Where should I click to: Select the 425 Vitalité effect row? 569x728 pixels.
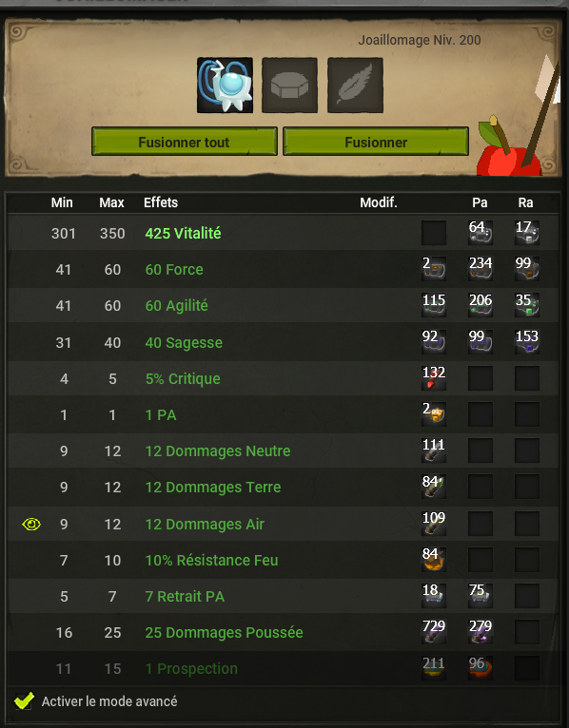[284, 233]
